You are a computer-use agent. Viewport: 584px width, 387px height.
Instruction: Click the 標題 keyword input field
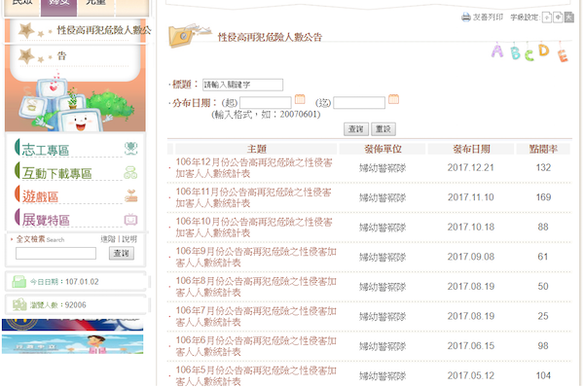242,85
